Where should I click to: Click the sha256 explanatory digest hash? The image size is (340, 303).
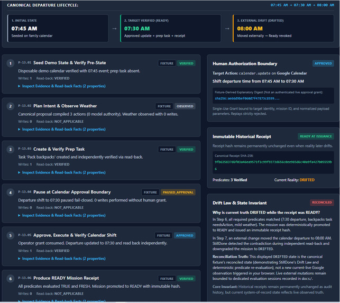[247, 98]
